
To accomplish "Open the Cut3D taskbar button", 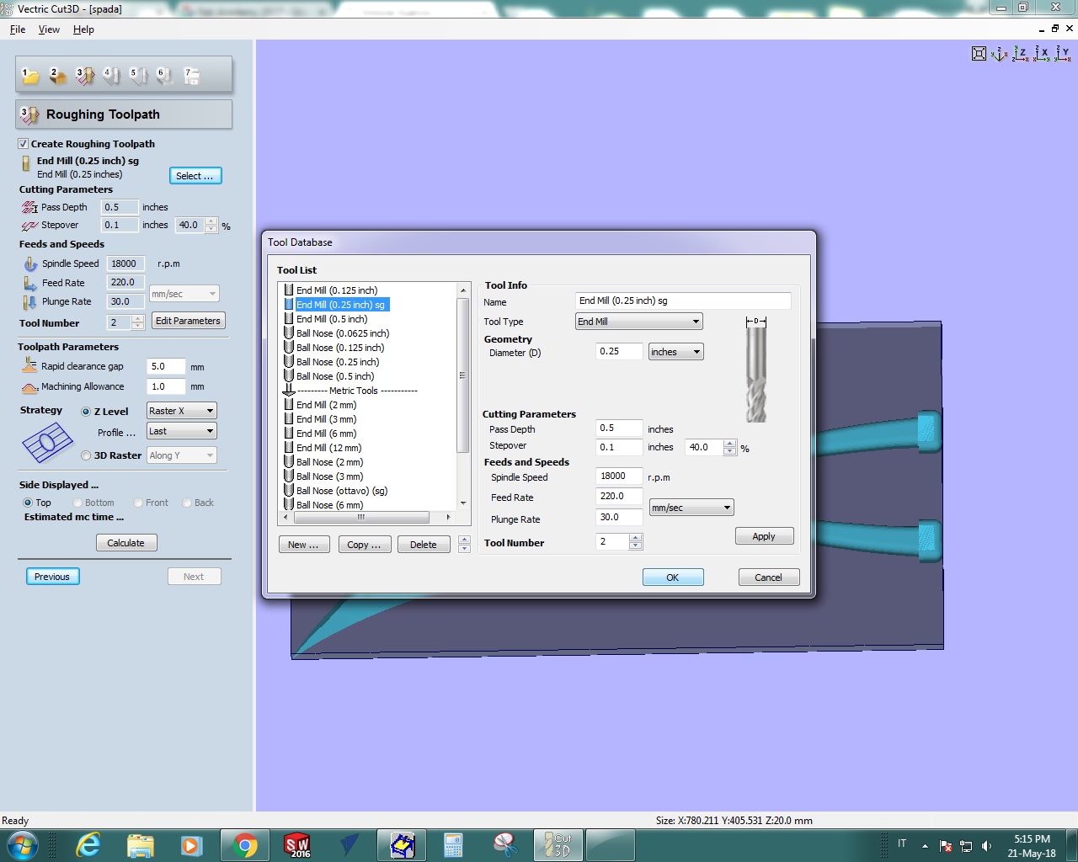I will click(x=558, y=844).
